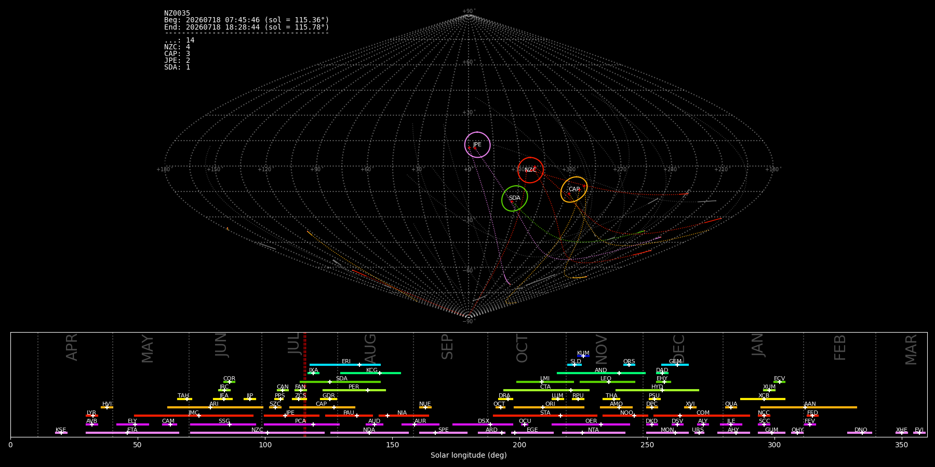Click the AUG month label in timeline
This screenshot has height=467, width=935.
[x=370, y=349]
